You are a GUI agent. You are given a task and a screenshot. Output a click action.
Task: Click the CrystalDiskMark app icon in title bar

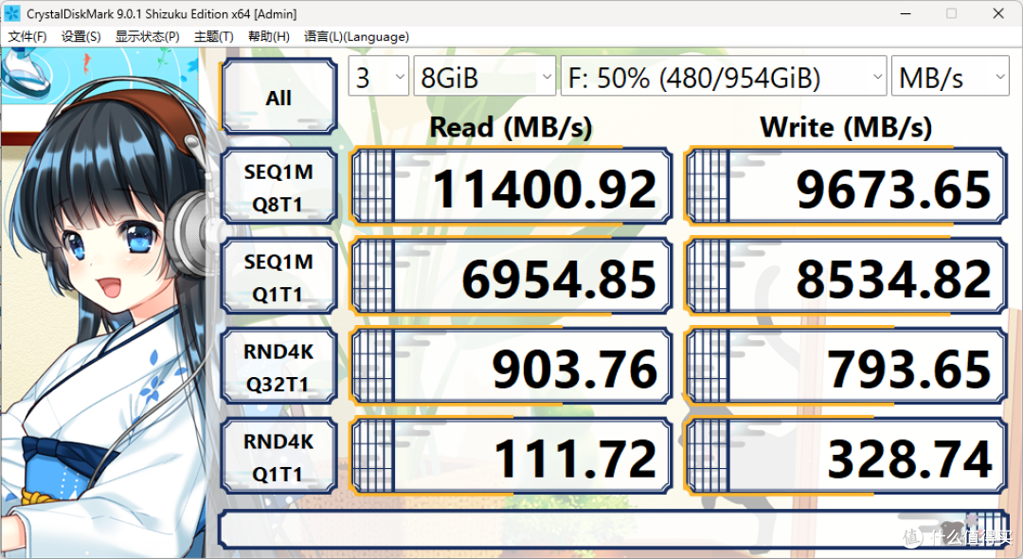11,13
